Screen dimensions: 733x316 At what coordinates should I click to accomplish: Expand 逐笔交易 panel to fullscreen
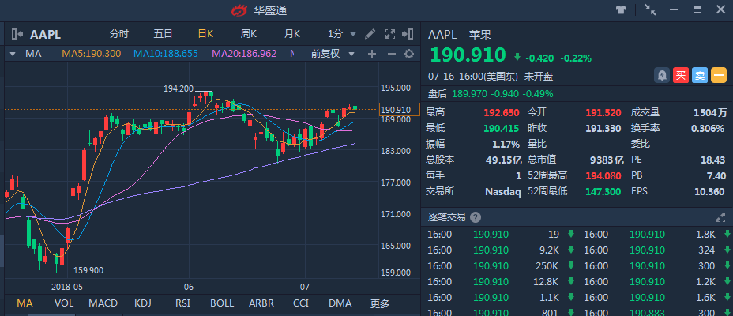720,217
